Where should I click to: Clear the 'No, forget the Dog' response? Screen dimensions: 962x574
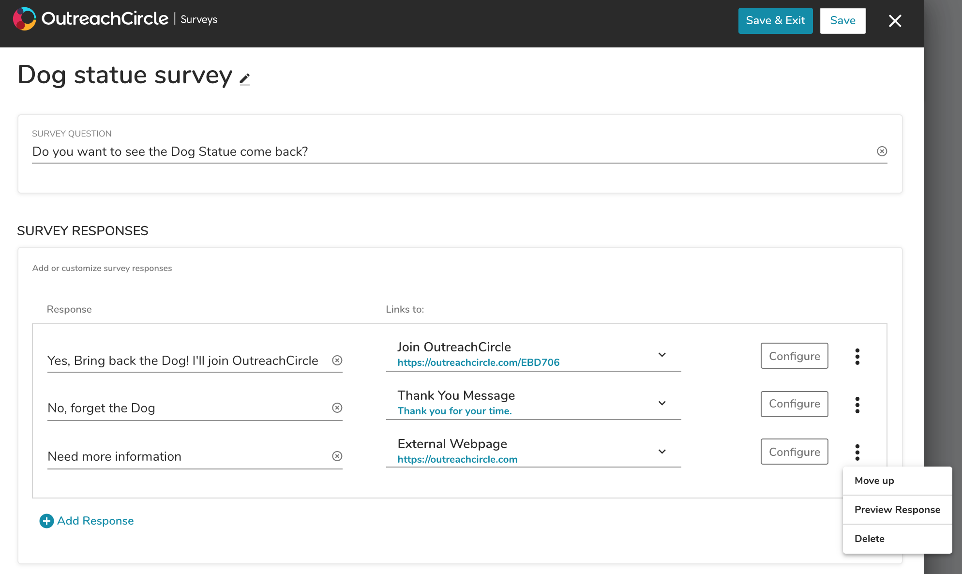point(337,408)
